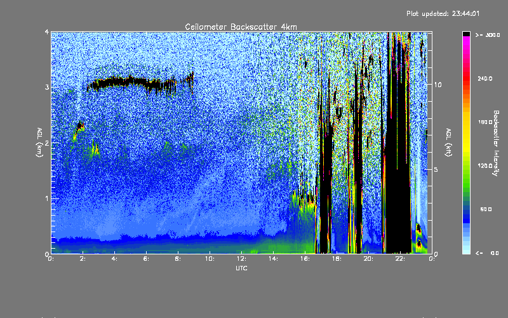Click the colorbar value '240.0'
Image resolution: width=508 pixels, height=318 pixels.
(485, 78)
